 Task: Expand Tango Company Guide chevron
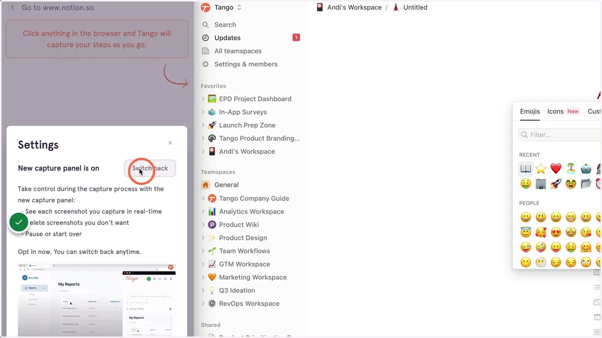click(203, 198)
